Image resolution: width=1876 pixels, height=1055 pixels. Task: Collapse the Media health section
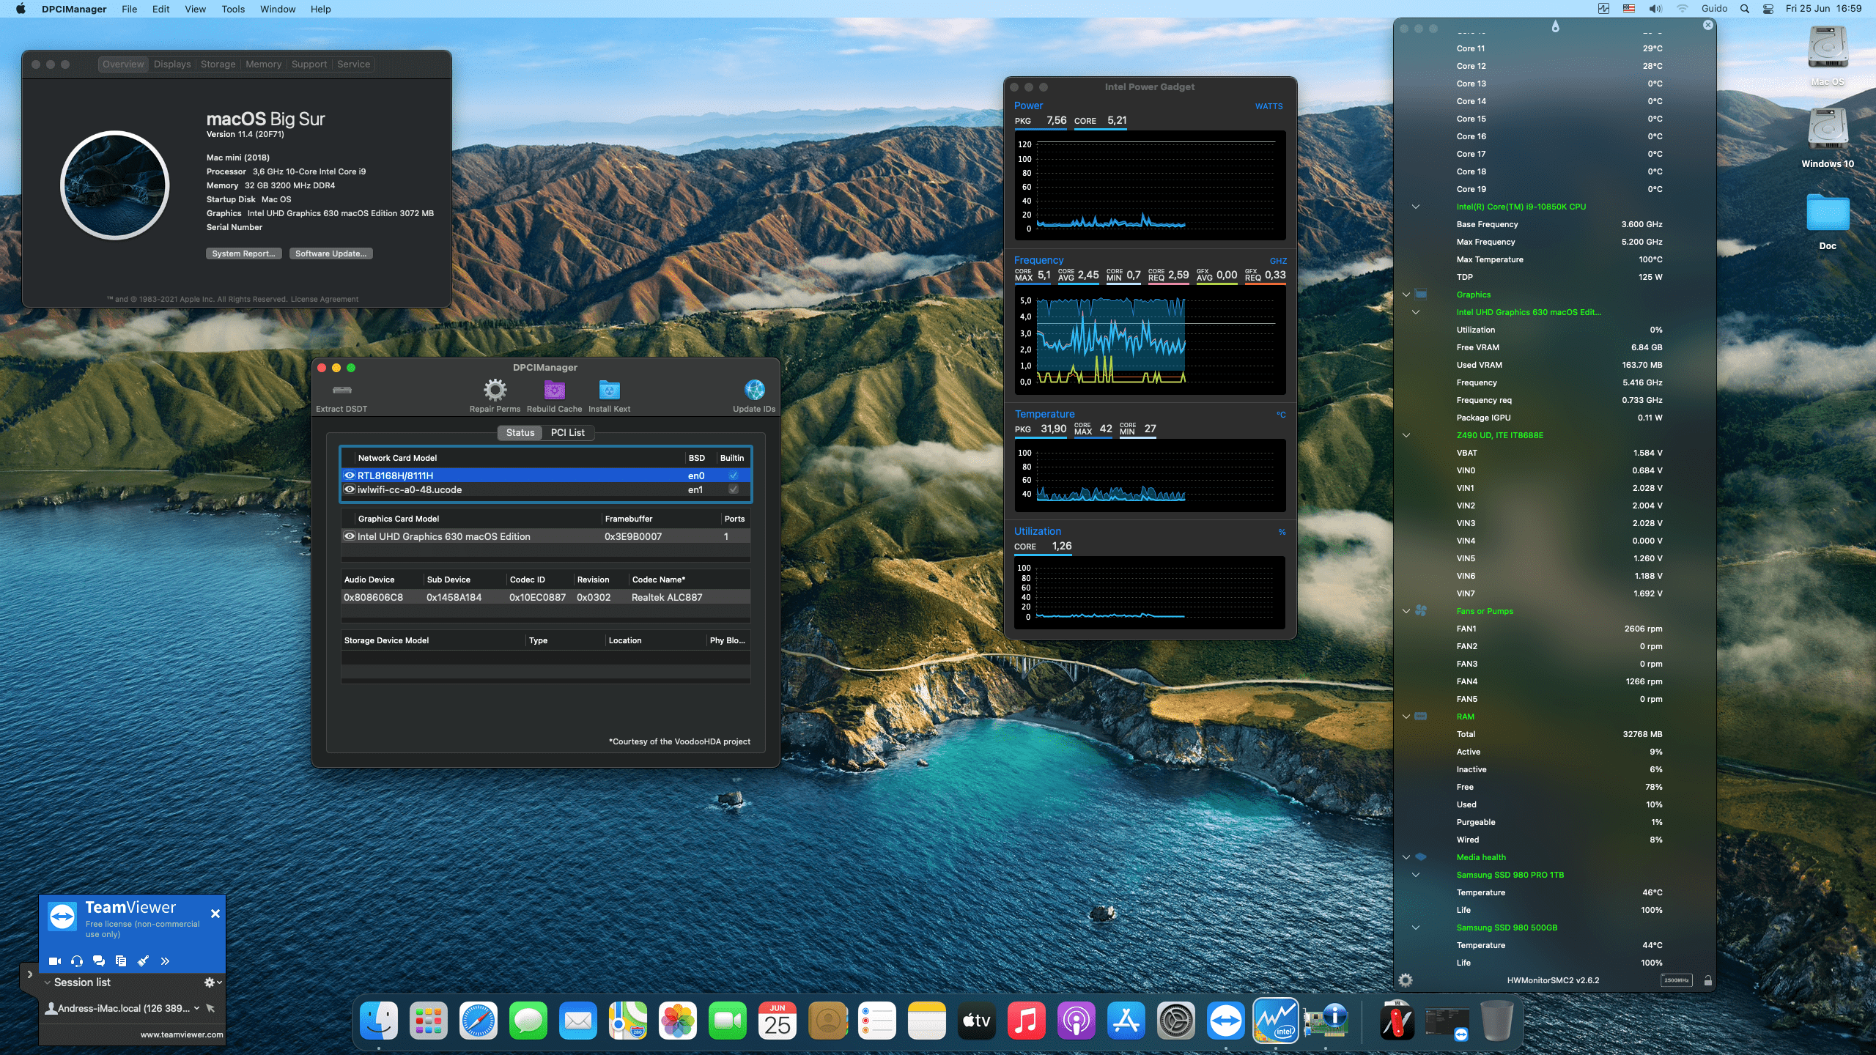click(x=1406, y=857)
